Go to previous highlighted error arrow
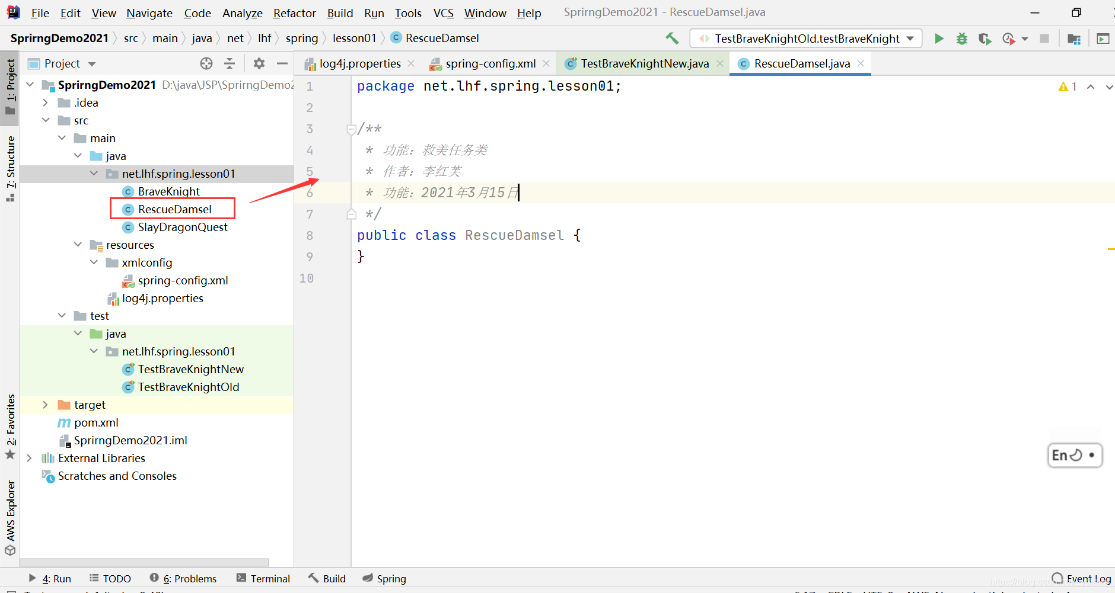 pyautogui.click(x=1091, y=86)
